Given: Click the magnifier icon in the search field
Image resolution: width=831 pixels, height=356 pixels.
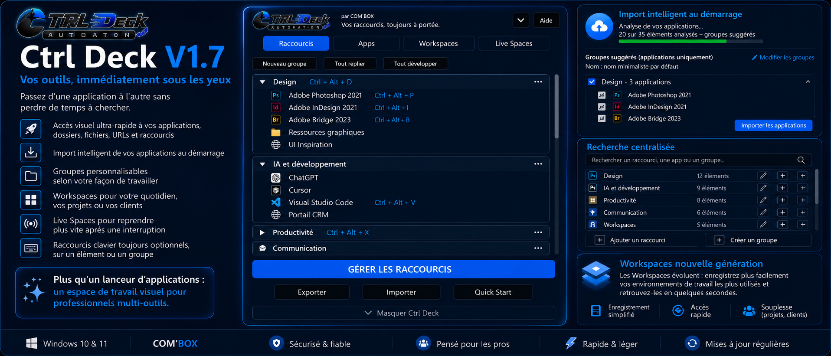Looking at the screenshot, I should click(x=801, y=160).
